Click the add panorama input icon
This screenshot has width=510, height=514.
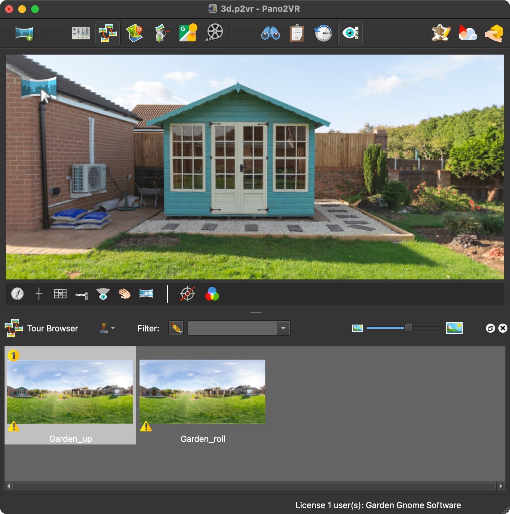(24, 33)
